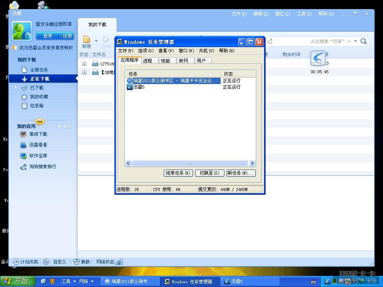Viewport: 383px width, 287px height.
Task: Click the pause icon of 1275180 download
Action: coord(84,64)
